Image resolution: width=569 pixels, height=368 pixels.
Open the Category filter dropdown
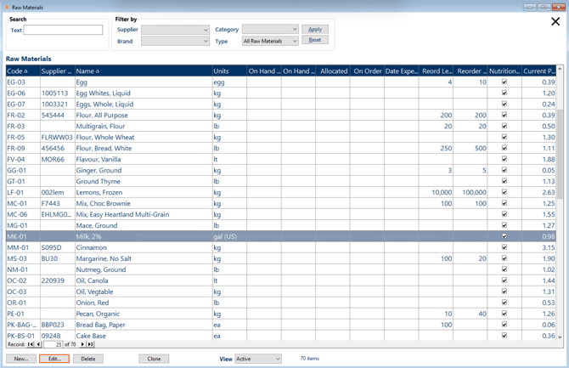tap(270, 29)
